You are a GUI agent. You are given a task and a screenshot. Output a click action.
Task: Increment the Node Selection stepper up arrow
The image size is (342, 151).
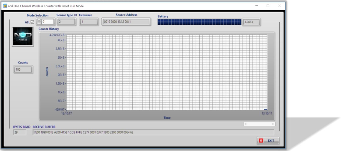[39, 20]
